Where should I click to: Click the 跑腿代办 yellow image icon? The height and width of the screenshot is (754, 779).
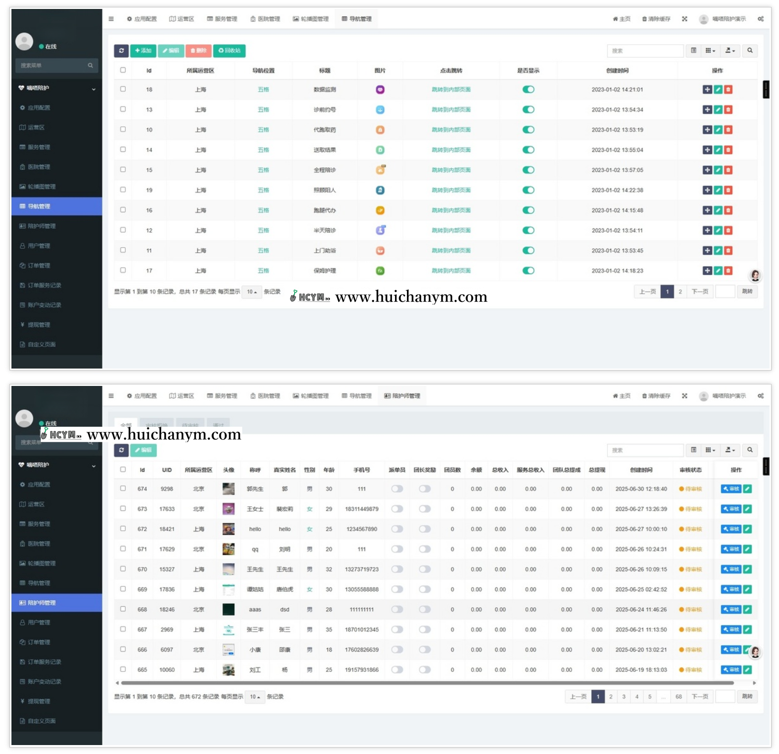coord(380,210)
